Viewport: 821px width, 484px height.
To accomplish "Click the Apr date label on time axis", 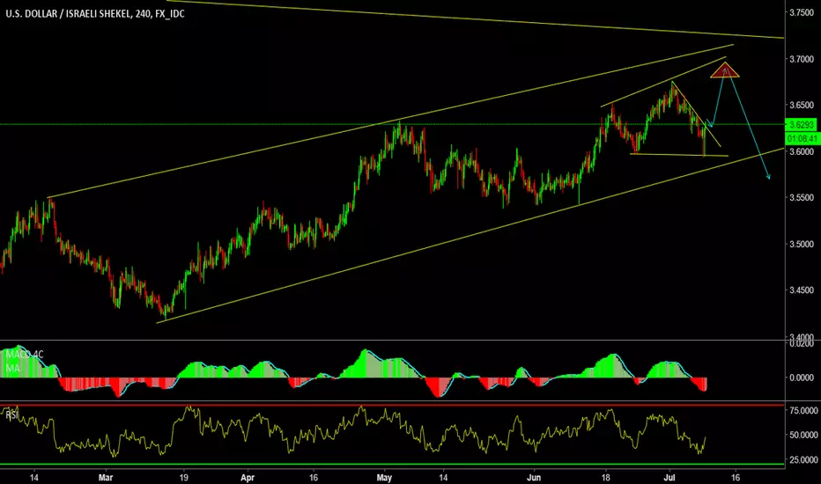I will pyautogui.click(x=248, y=478).
